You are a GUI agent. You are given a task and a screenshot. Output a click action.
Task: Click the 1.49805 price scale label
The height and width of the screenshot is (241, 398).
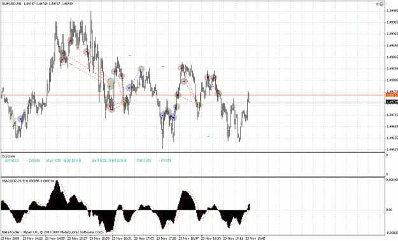(x=392, y=80)
